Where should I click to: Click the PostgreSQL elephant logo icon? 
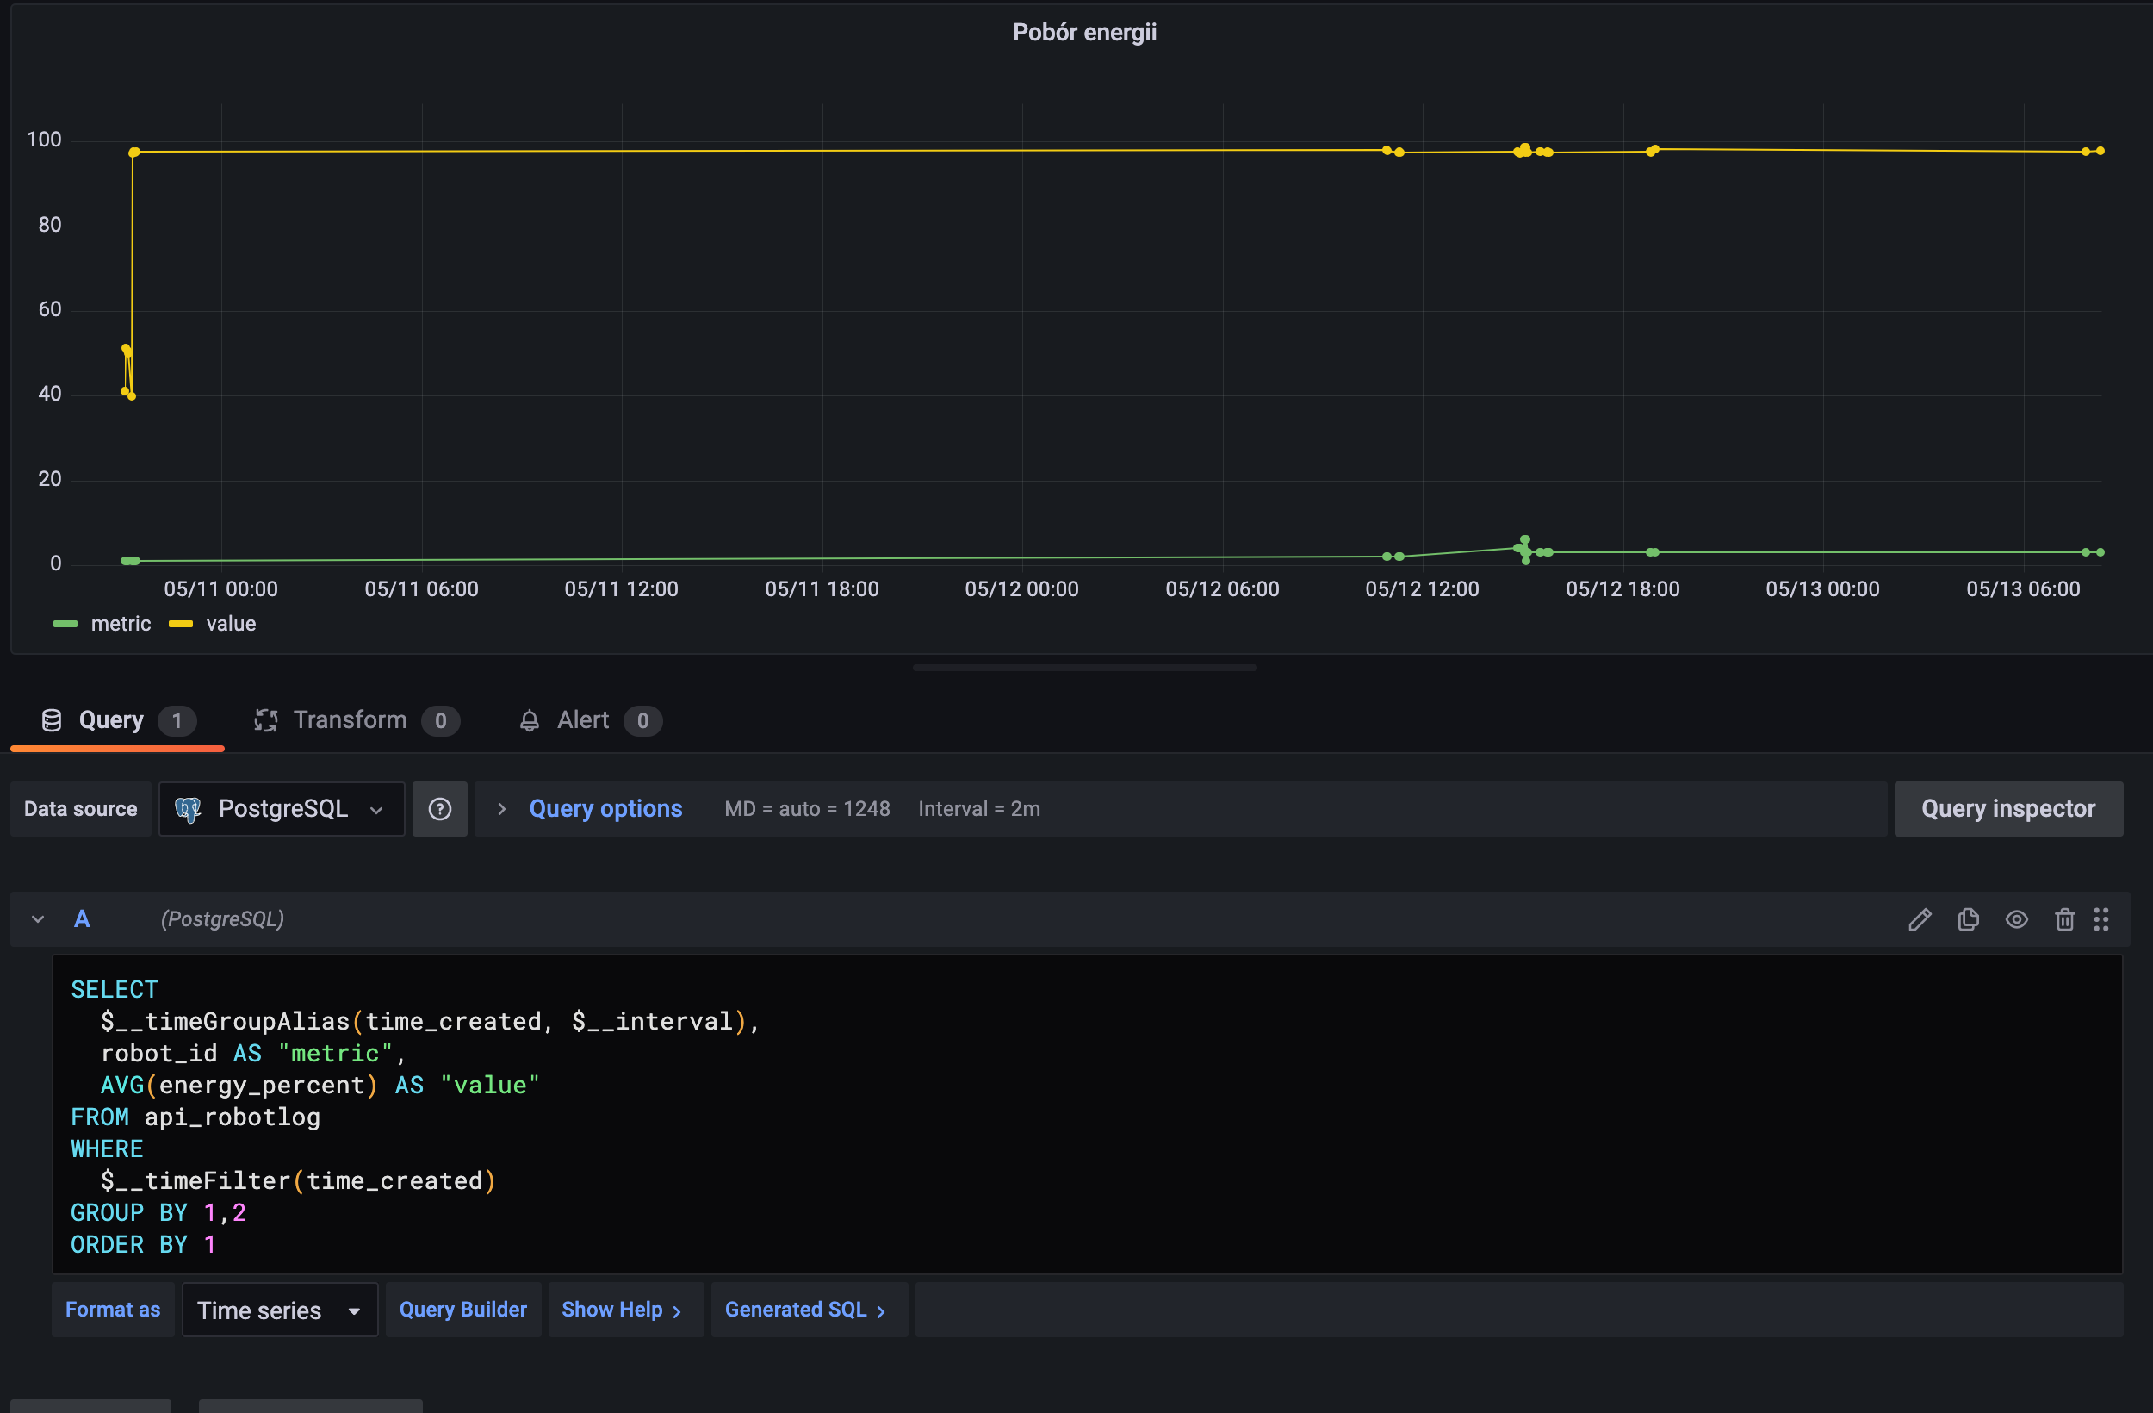tap(187, 809)
